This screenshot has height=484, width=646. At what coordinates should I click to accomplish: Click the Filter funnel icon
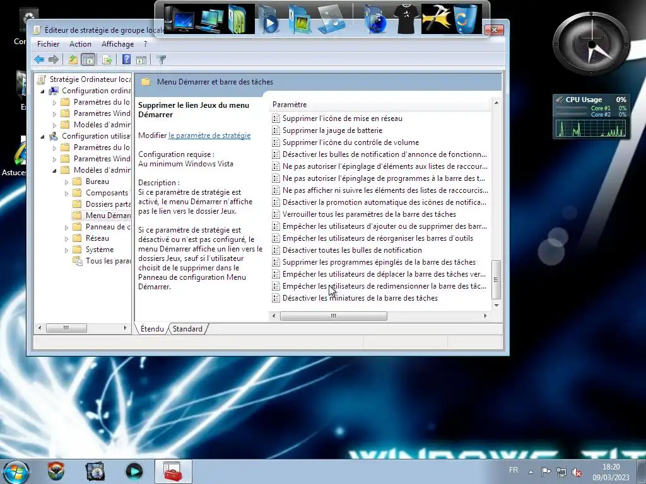click(161, 60)
